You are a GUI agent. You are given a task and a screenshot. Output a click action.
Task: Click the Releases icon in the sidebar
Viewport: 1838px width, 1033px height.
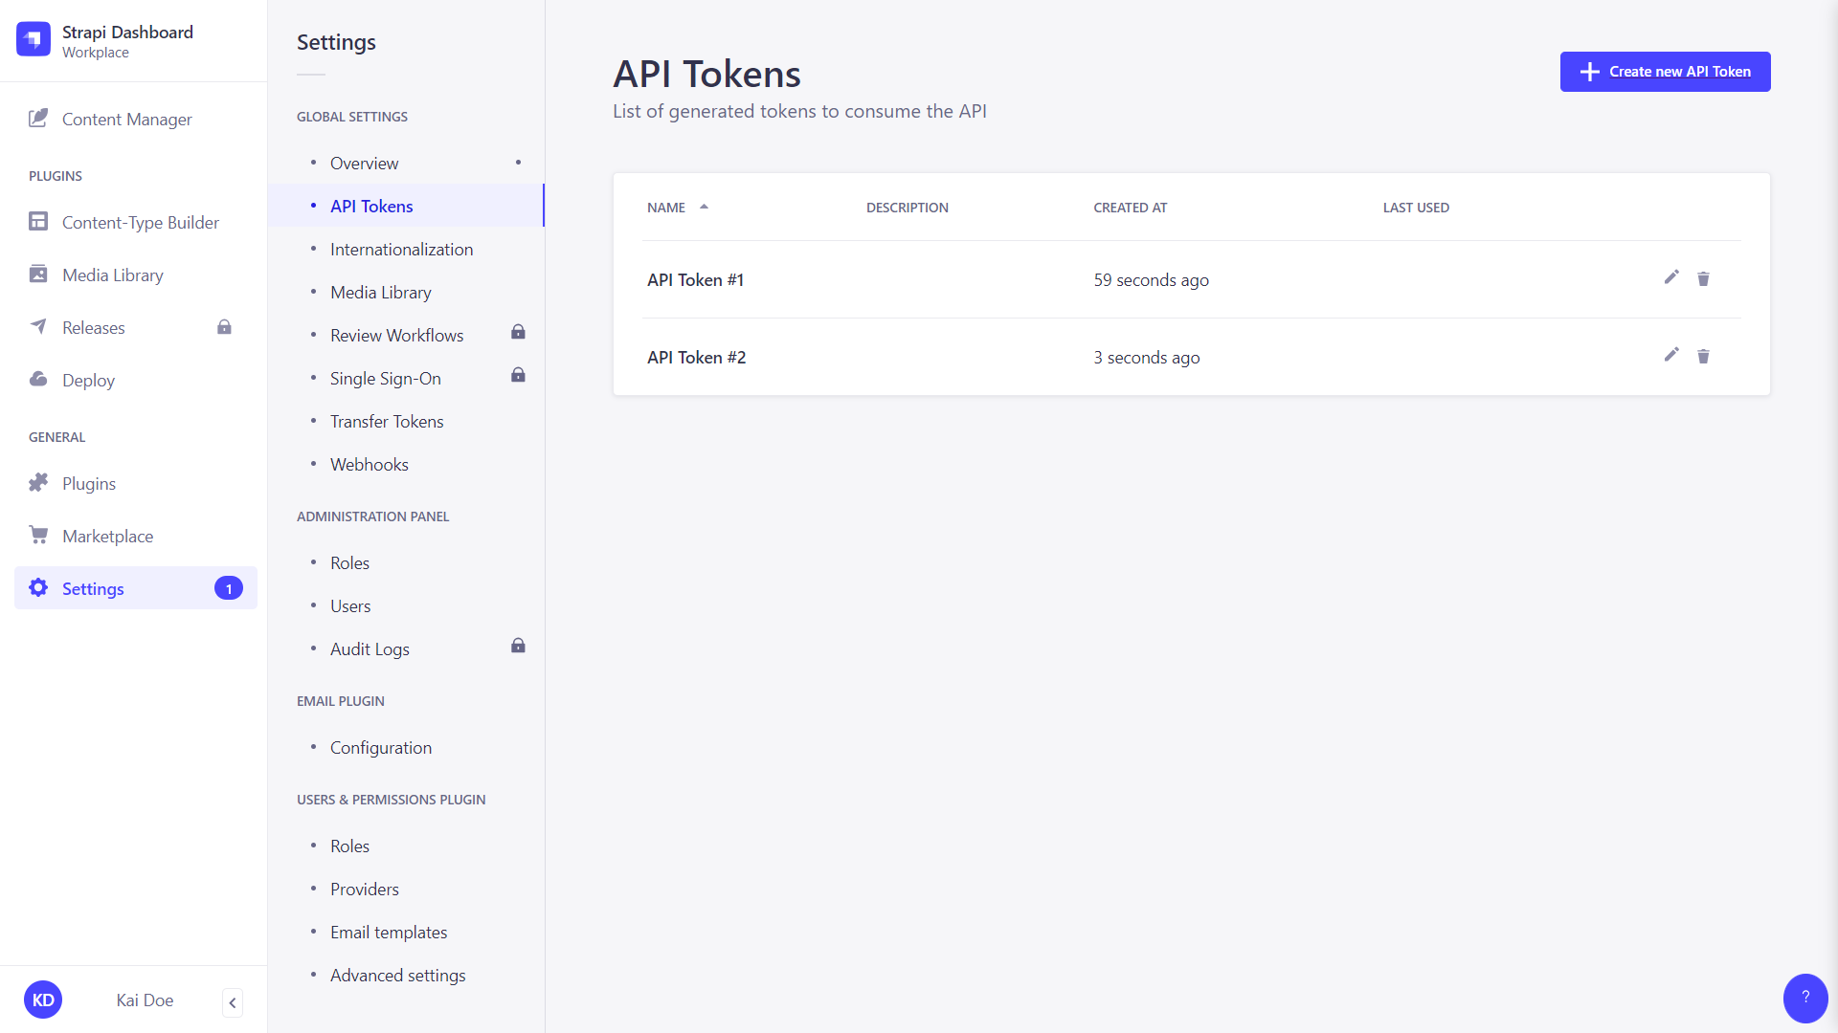38,327
